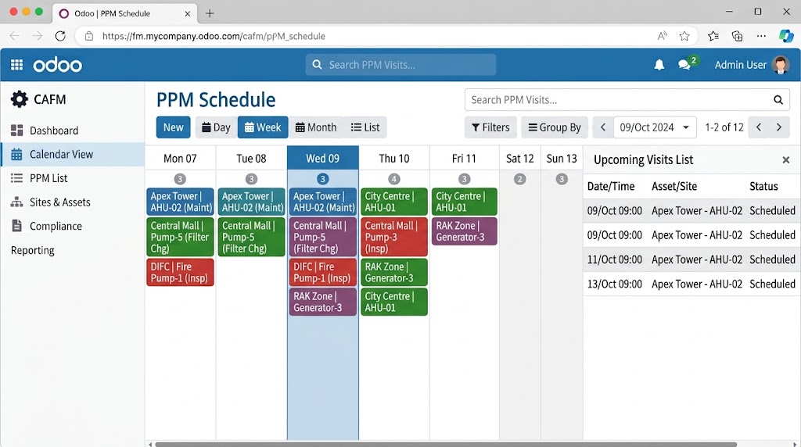Open Monday's Central Mall Pump-5 visit
Screen dimensions: 801x447
point(180,237)
